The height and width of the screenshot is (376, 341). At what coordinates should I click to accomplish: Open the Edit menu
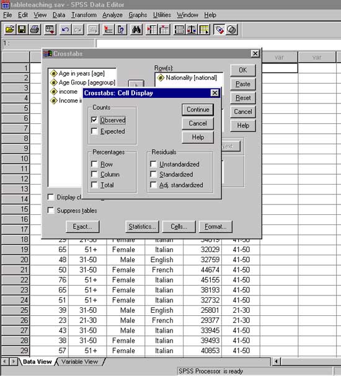pyautogui.click(x=23, y=15)
